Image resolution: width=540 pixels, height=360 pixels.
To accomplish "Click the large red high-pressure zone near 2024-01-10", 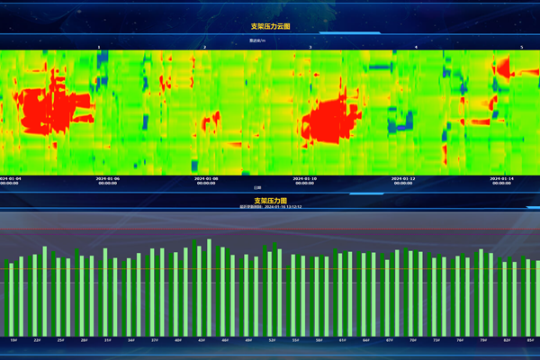I will coord(328,120).
